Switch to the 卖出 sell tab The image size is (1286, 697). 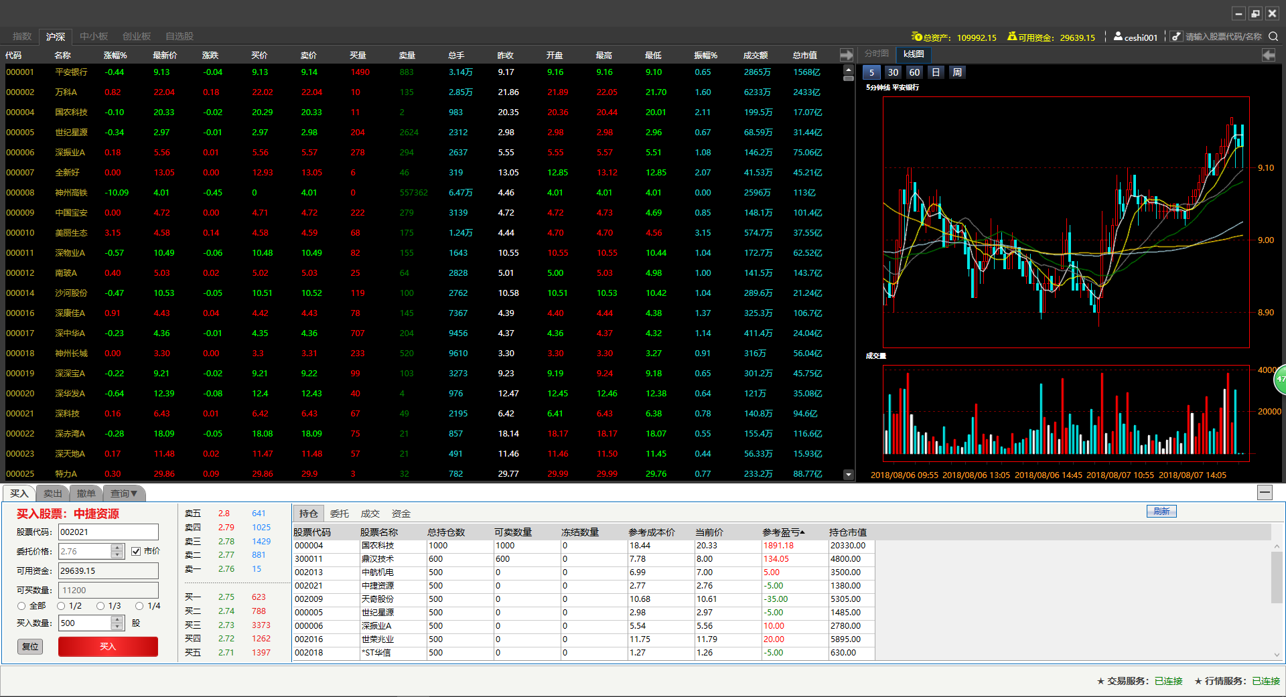tap(53, 493)
